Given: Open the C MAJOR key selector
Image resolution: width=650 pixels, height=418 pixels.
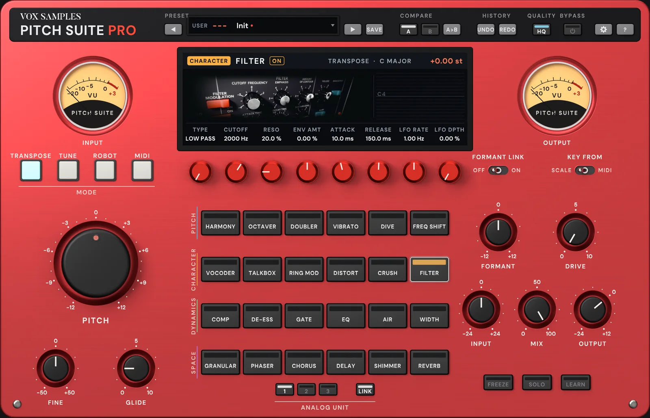Looking at the screenshot, I should [x=395, y=61].
